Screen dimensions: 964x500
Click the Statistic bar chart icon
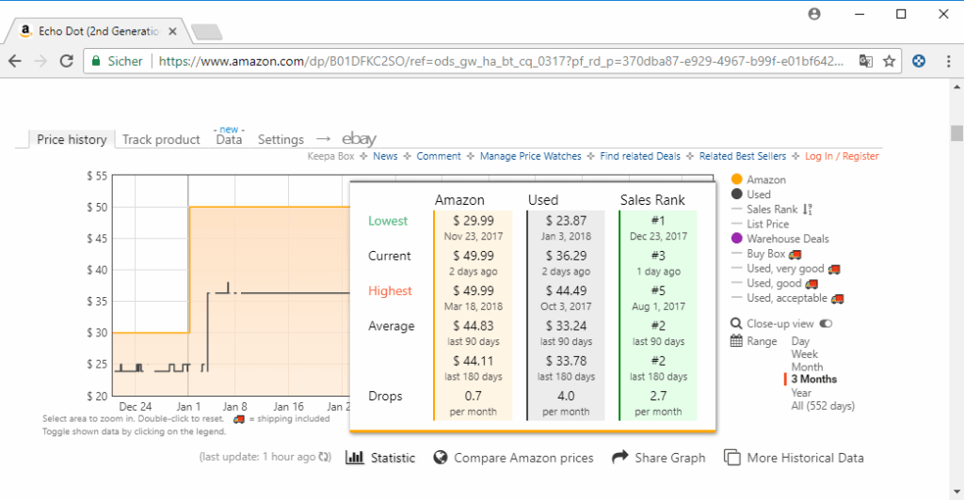[x=354, y=457]
